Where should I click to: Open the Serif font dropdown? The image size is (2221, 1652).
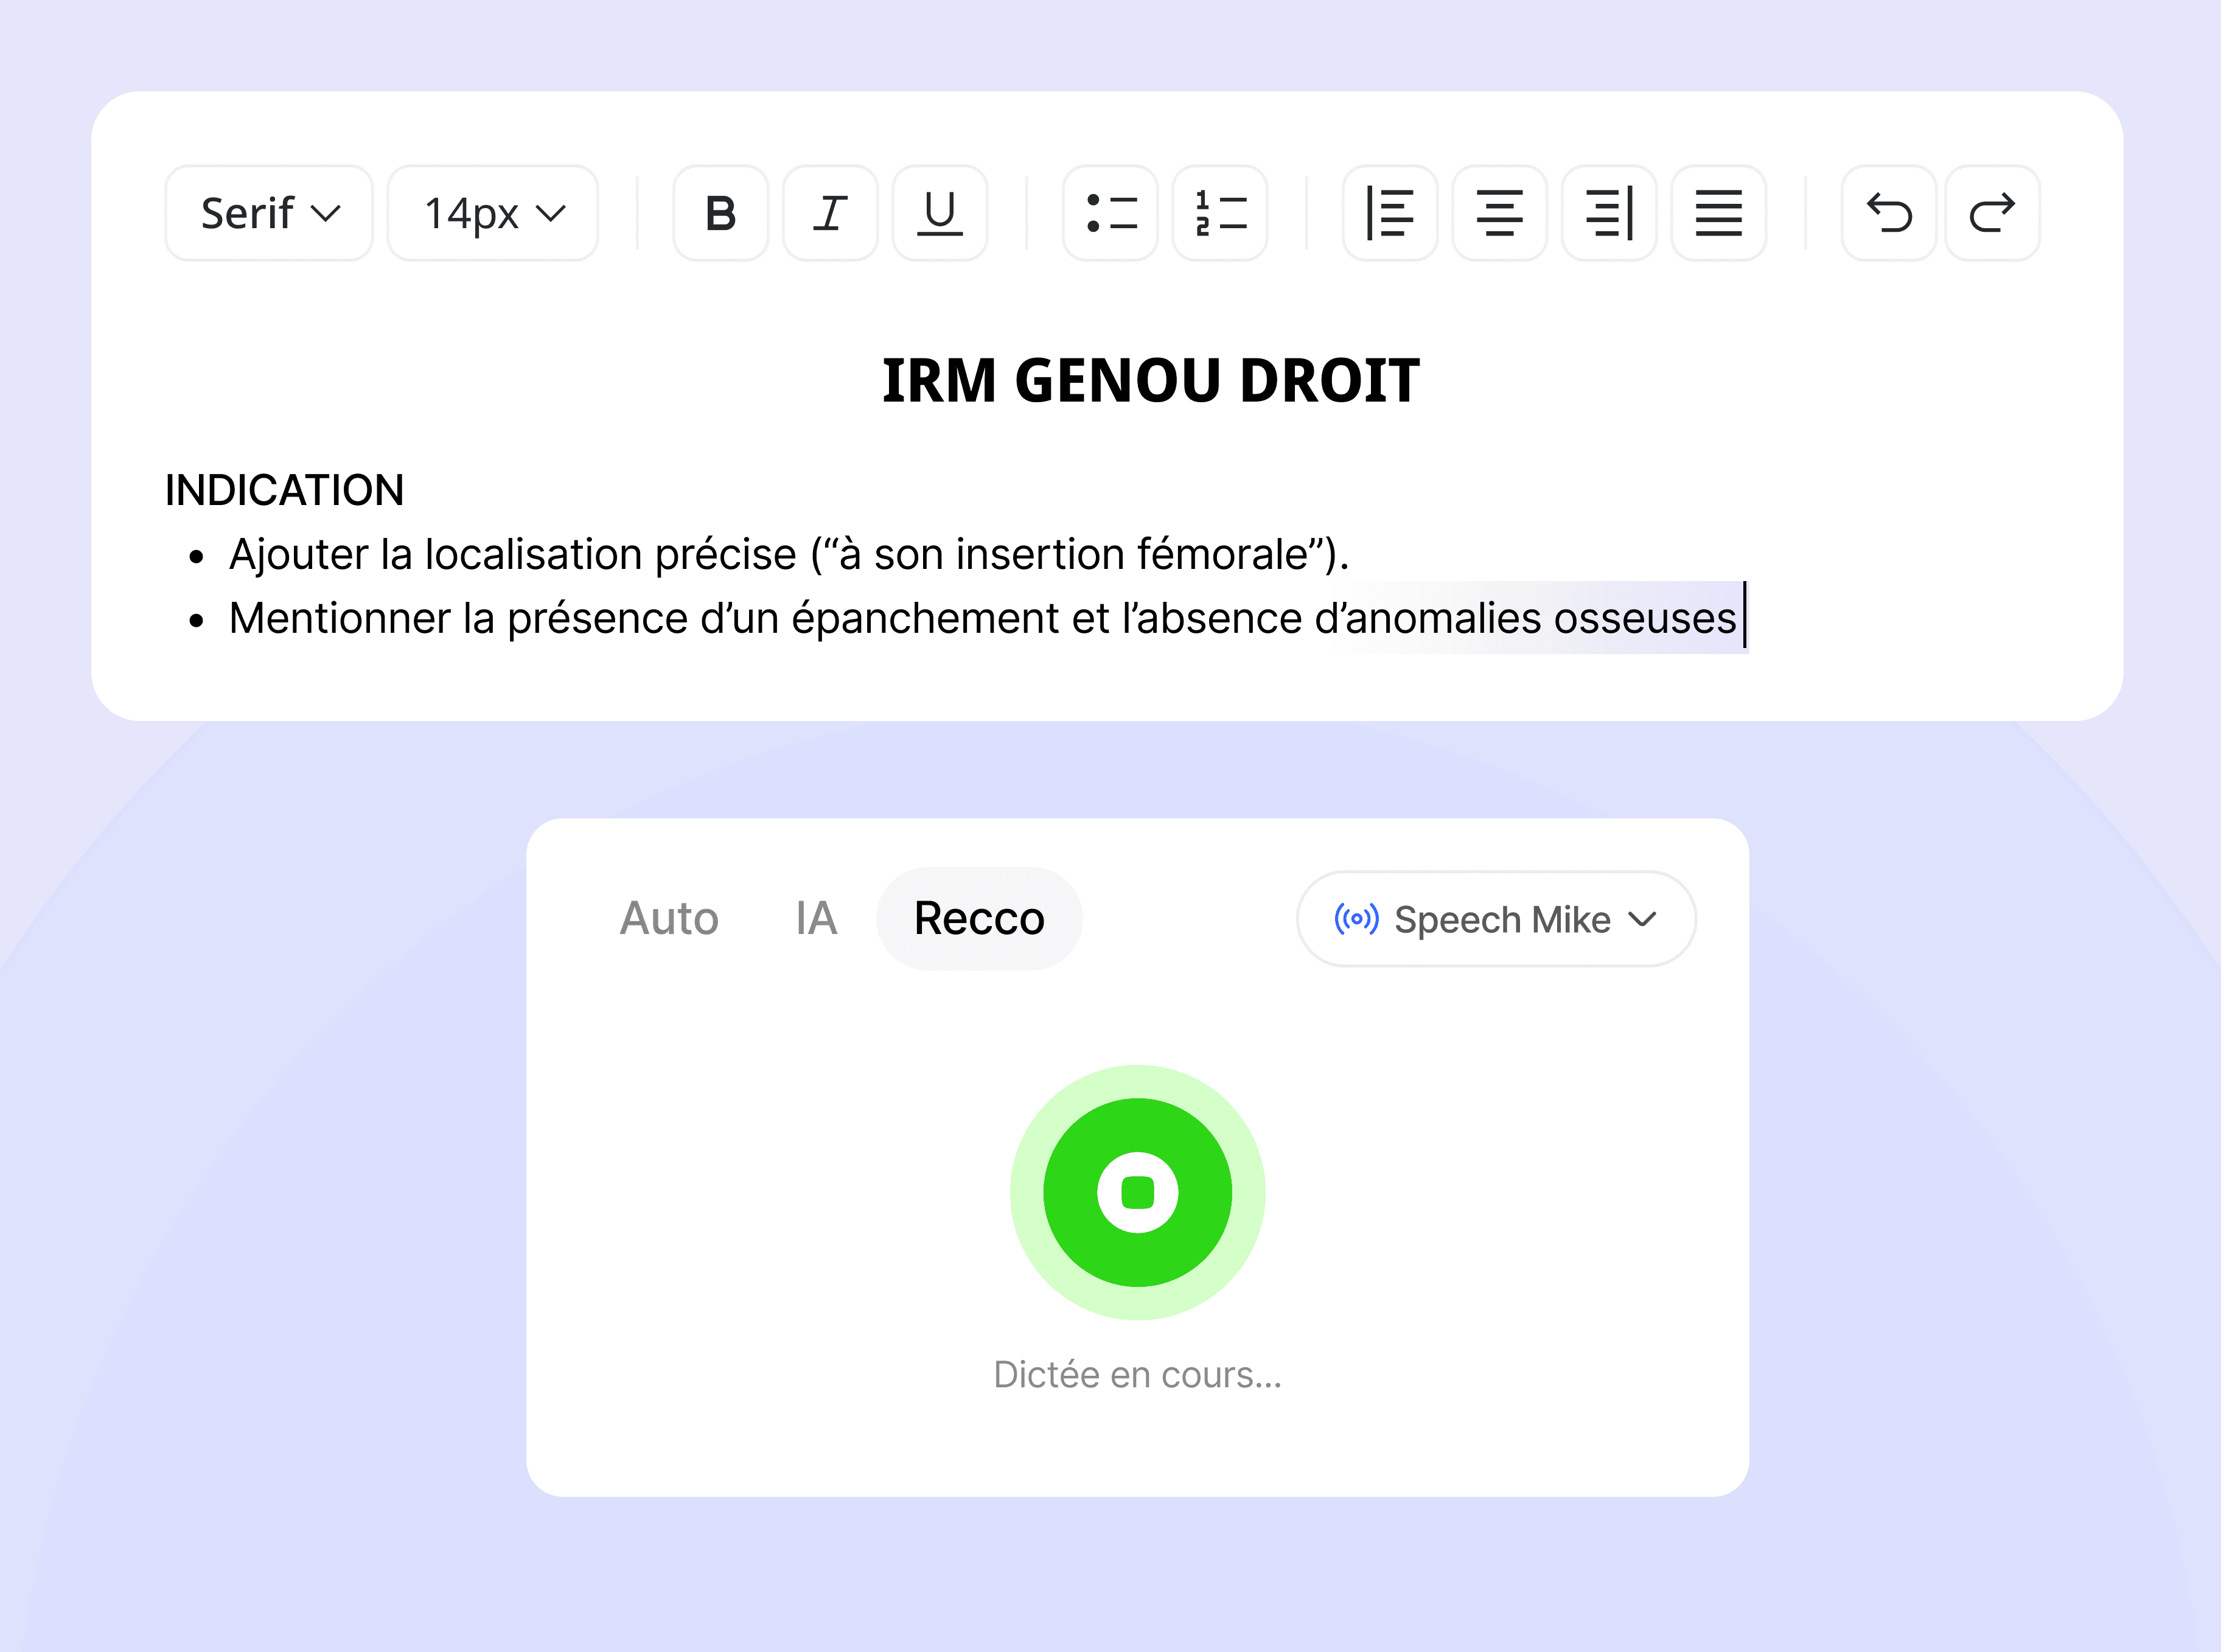pos(269,213)
